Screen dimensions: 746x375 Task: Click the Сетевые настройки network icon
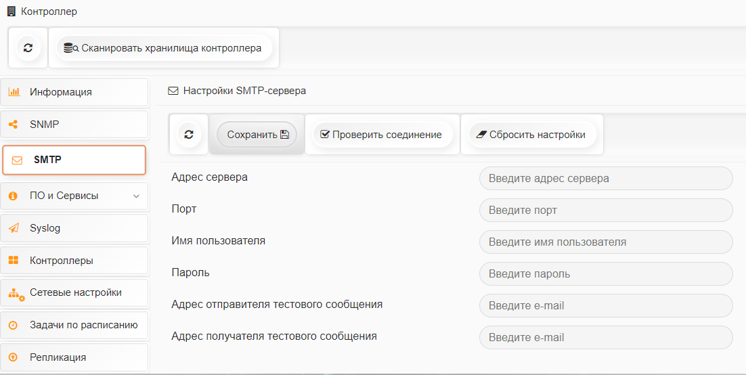[x=16, y=294]
